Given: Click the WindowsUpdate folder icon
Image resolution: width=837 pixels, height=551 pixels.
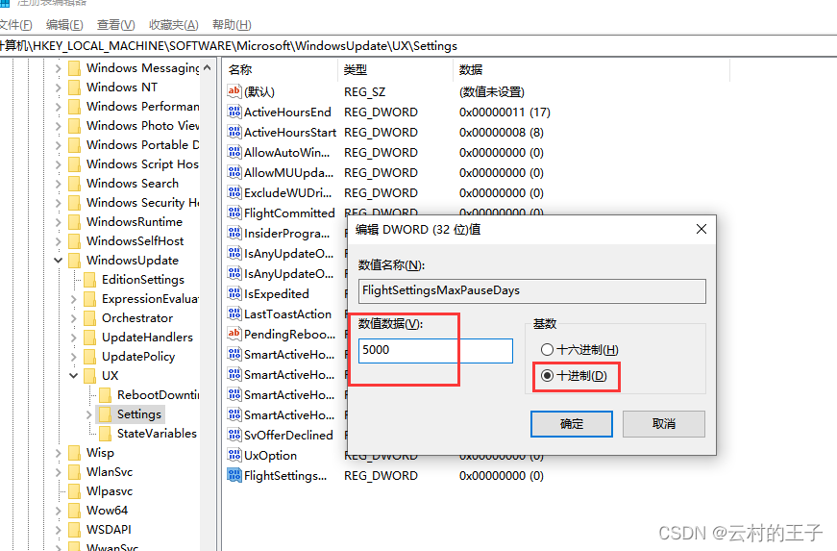Looking at the screenshot, I should click(x=75, y=260).
